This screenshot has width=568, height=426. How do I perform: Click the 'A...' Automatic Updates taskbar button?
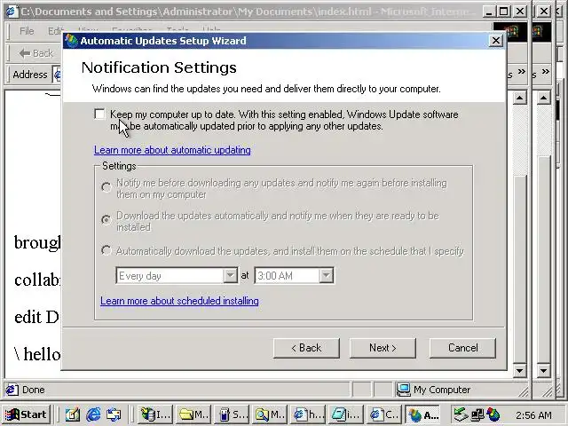pyautogui.click(x=422, y=414)
